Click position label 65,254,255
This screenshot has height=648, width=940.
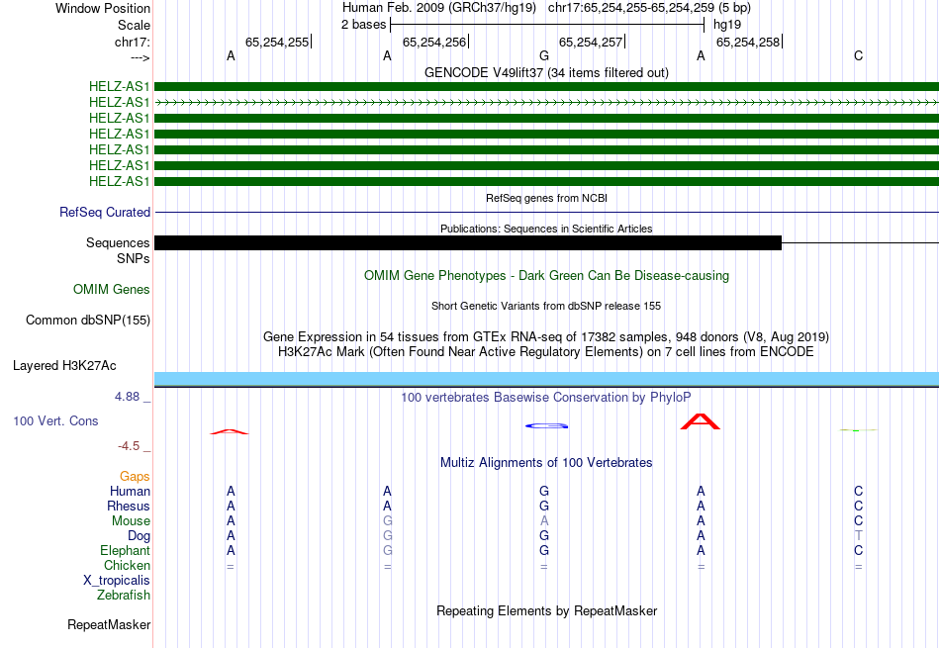[277, 42]
